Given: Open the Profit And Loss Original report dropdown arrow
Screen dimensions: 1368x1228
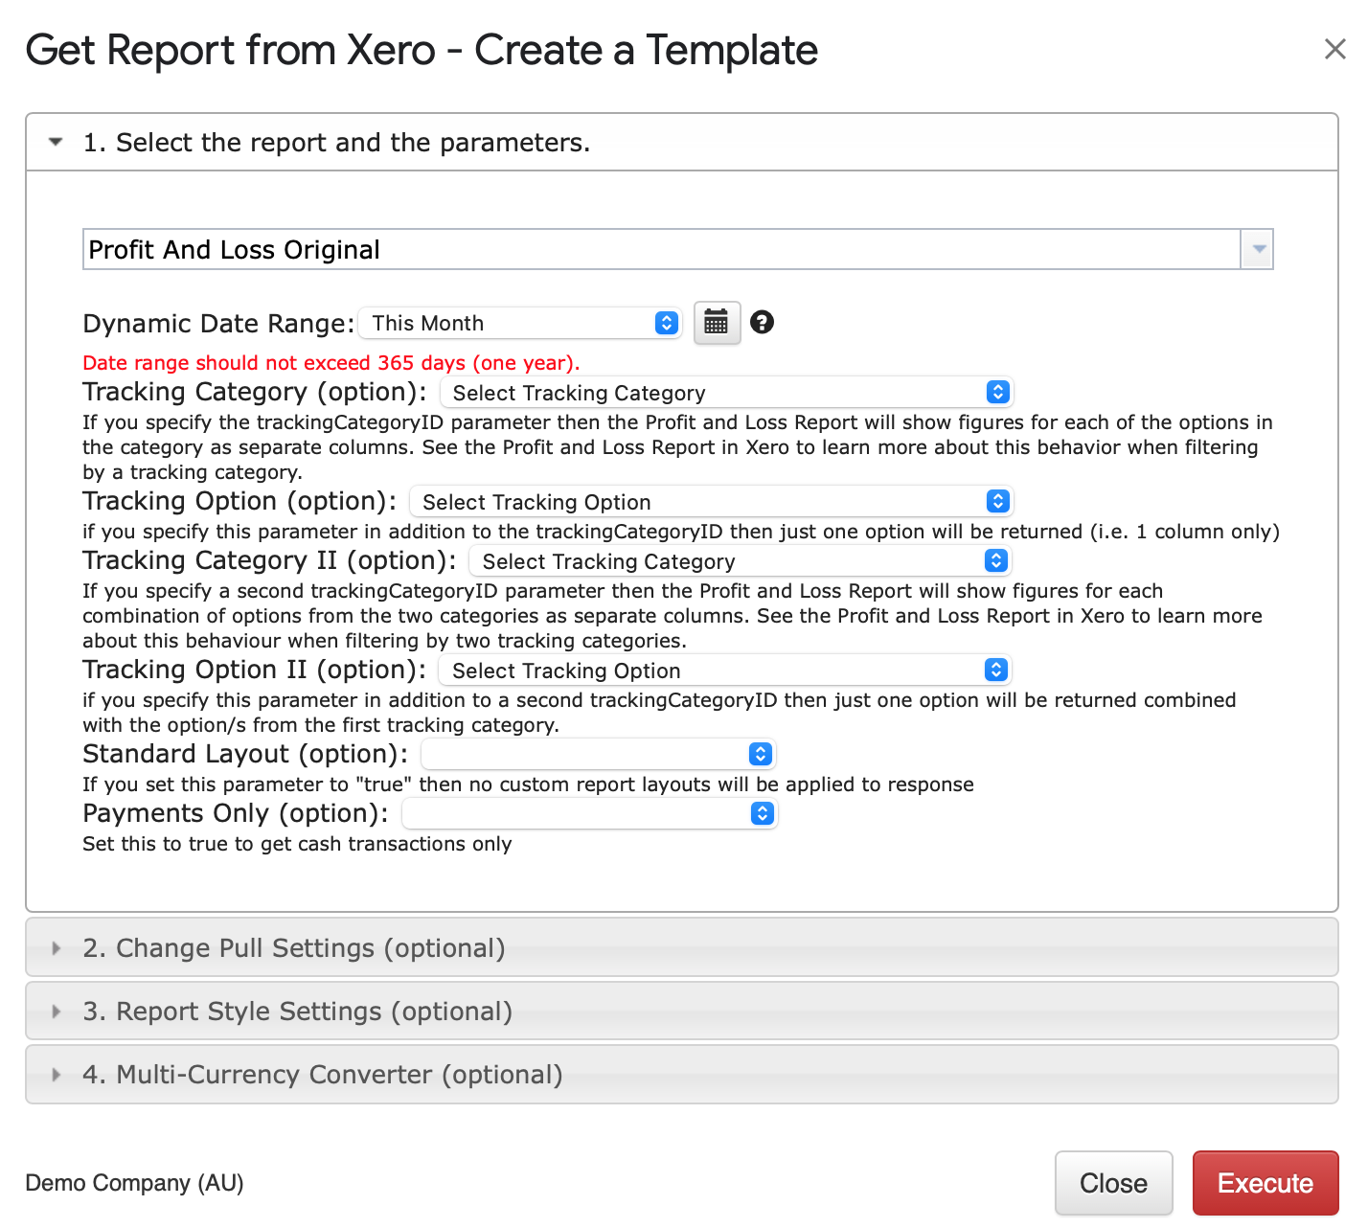Looking at the screenshot, I should coord(1258,249).
